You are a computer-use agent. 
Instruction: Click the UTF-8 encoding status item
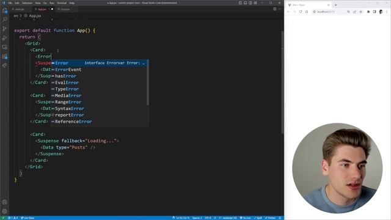[208, 218]
